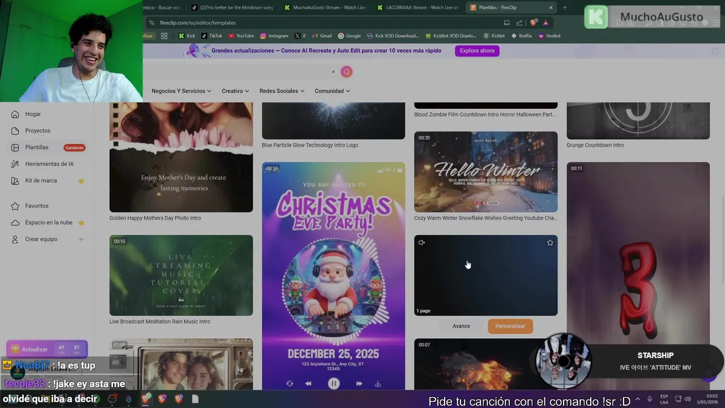Close the Grandes actualizaciones banner

[715, 51]
